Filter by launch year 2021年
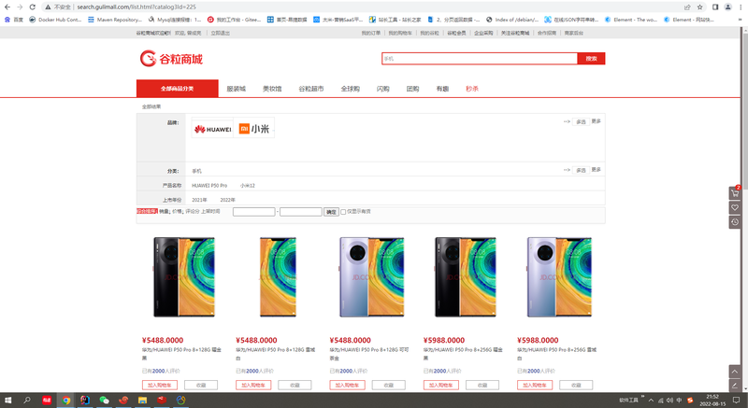 199,200
